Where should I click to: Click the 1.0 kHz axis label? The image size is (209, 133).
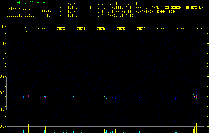point(3,60)
